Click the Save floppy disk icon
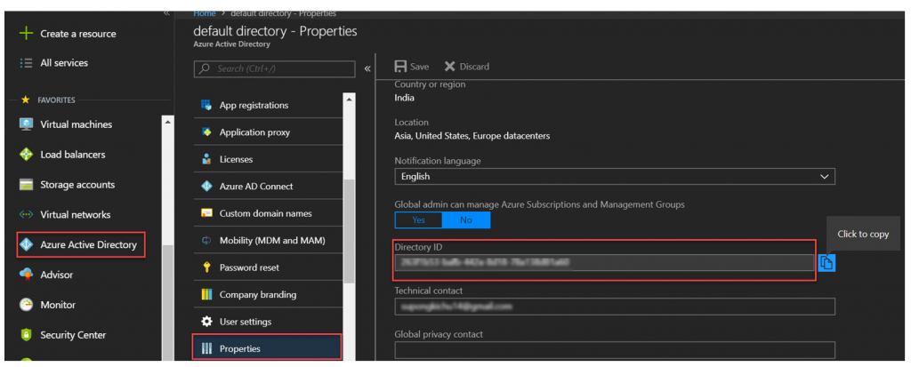 coord(400,66)
